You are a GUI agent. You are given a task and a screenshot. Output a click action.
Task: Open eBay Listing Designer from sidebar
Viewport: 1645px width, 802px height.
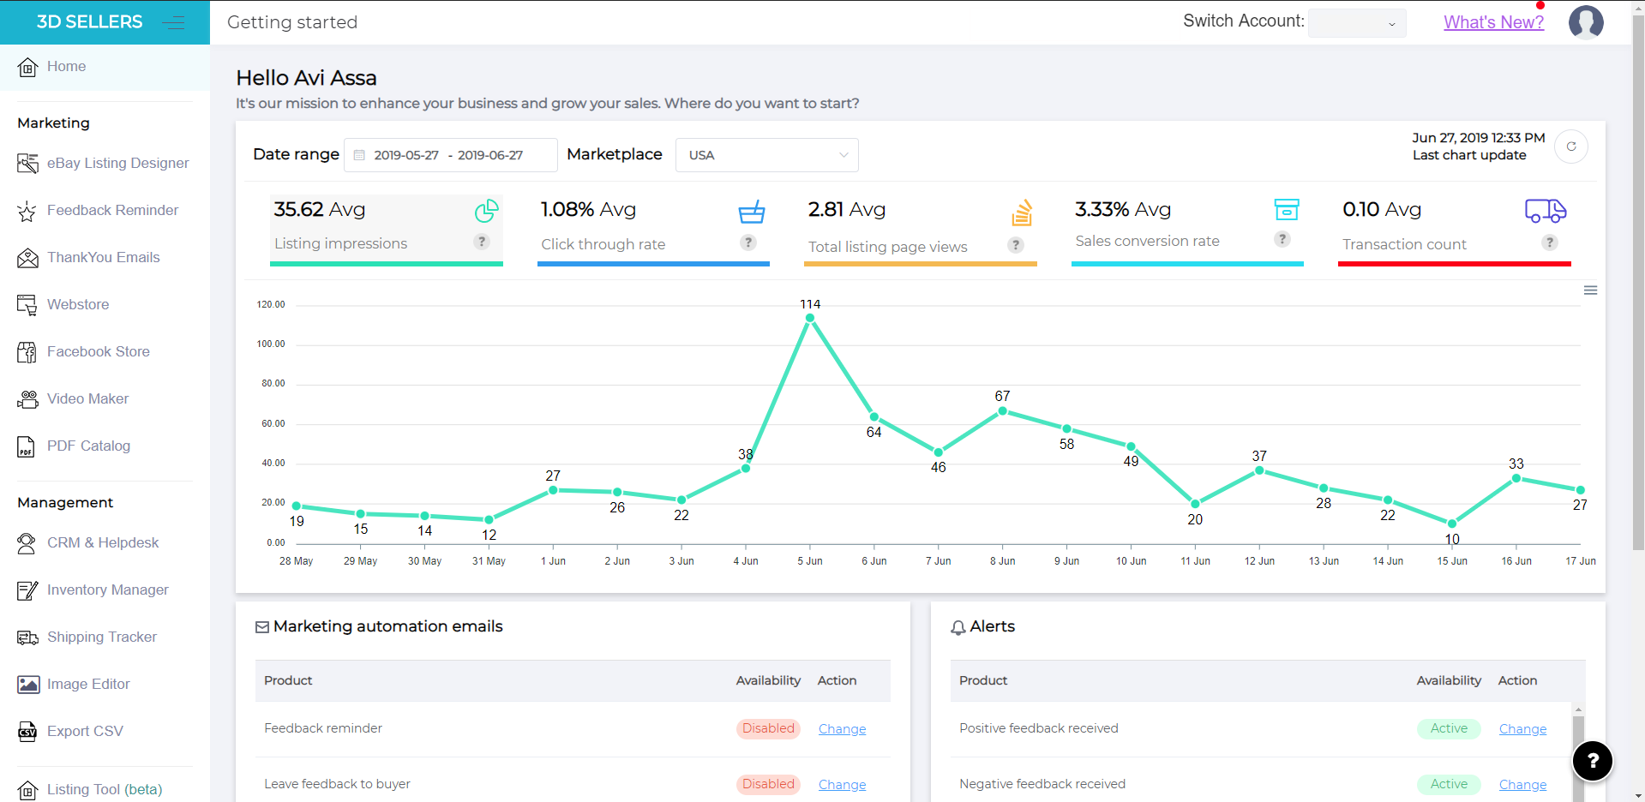coord(117,163)
